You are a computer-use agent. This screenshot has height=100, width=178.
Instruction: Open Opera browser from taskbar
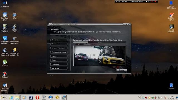coord(37,97)
